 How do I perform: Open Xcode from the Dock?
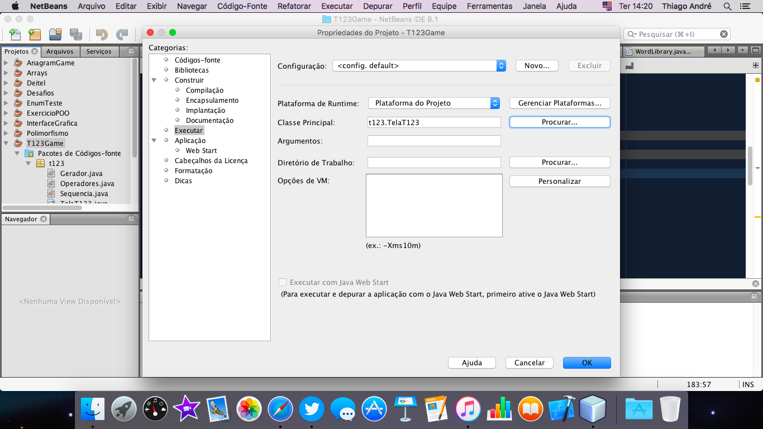pyautogui.click(x=562, y=409)
